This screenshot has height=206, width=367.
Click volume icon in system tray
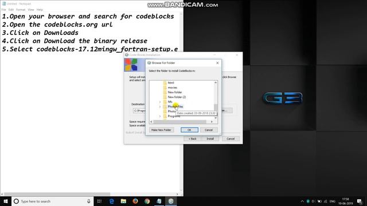pos(314,201)
